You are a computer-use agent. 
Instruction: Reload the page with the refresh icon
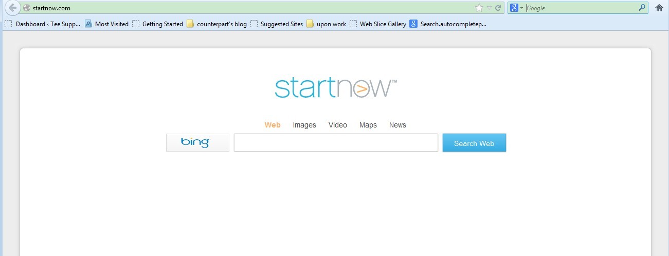[x=498, y=8]
